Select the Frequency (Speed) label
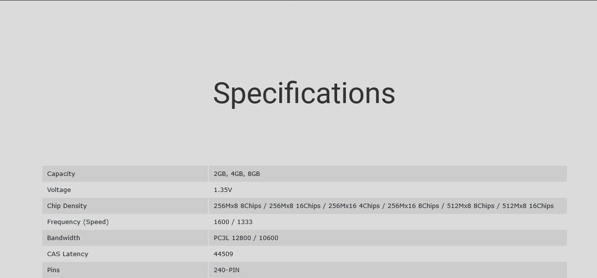597x278 pixels. 78,221
